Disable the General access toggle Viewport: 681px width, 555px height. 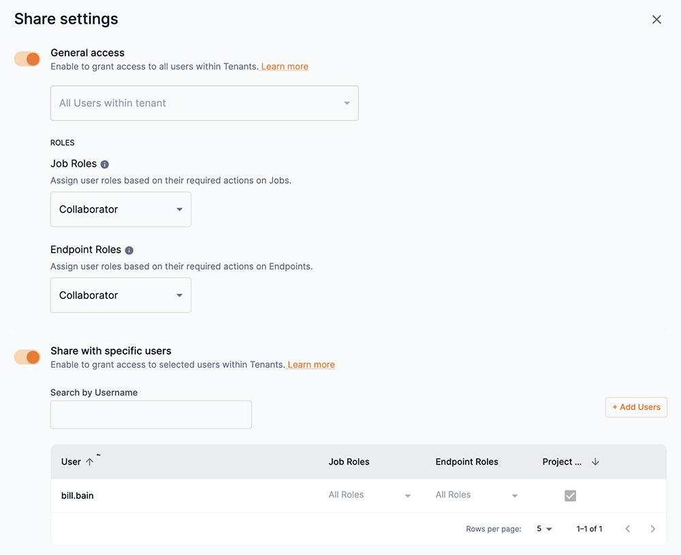click(27, 59)
